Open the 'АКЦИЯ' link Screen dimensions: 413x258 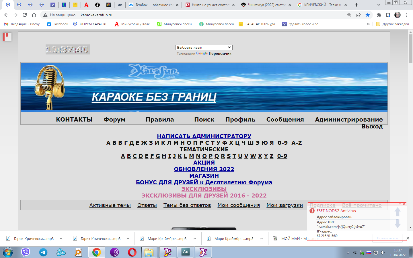pos(204,163)
